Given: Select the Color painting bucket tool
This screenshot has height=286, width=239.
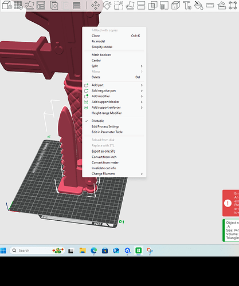Looking at the screenshot, I should [x=198, y=5].
